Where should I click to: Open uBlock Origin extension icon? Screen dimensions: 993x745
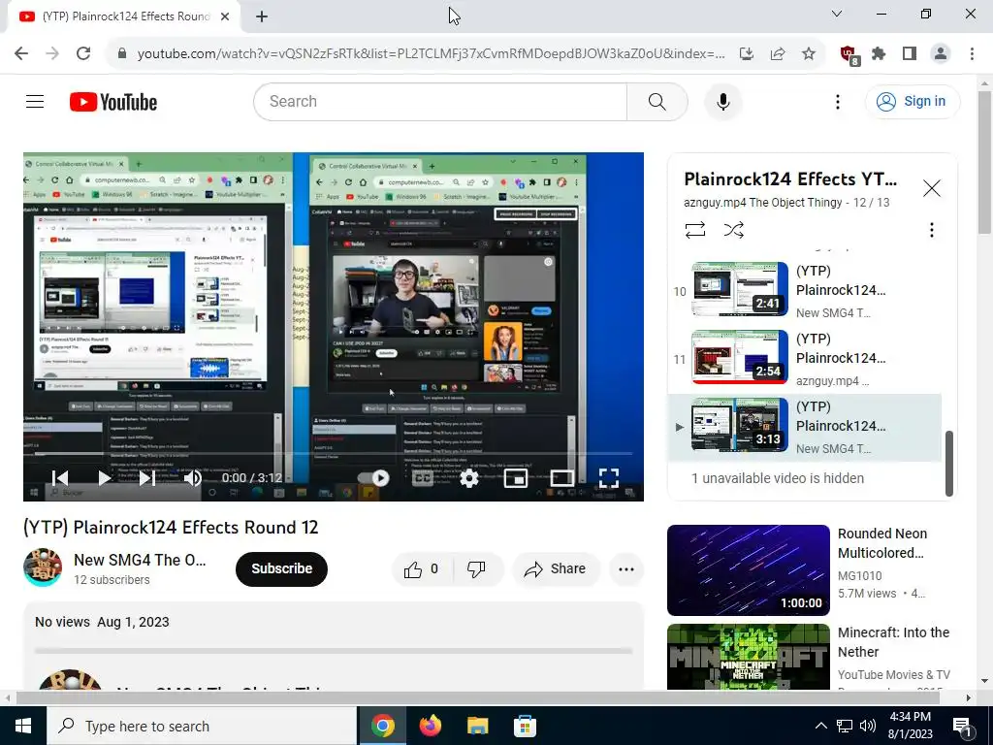point(849,55)
